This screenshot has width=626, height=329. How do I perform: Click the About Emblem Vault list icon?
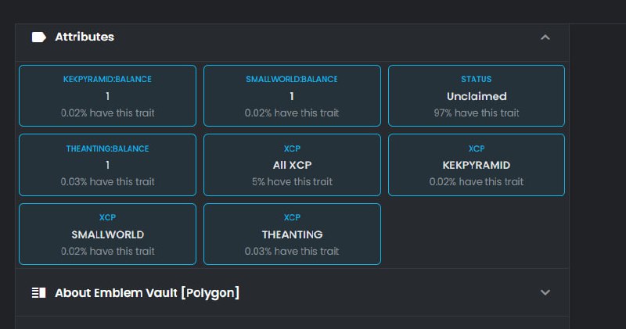tap(38, 293)
